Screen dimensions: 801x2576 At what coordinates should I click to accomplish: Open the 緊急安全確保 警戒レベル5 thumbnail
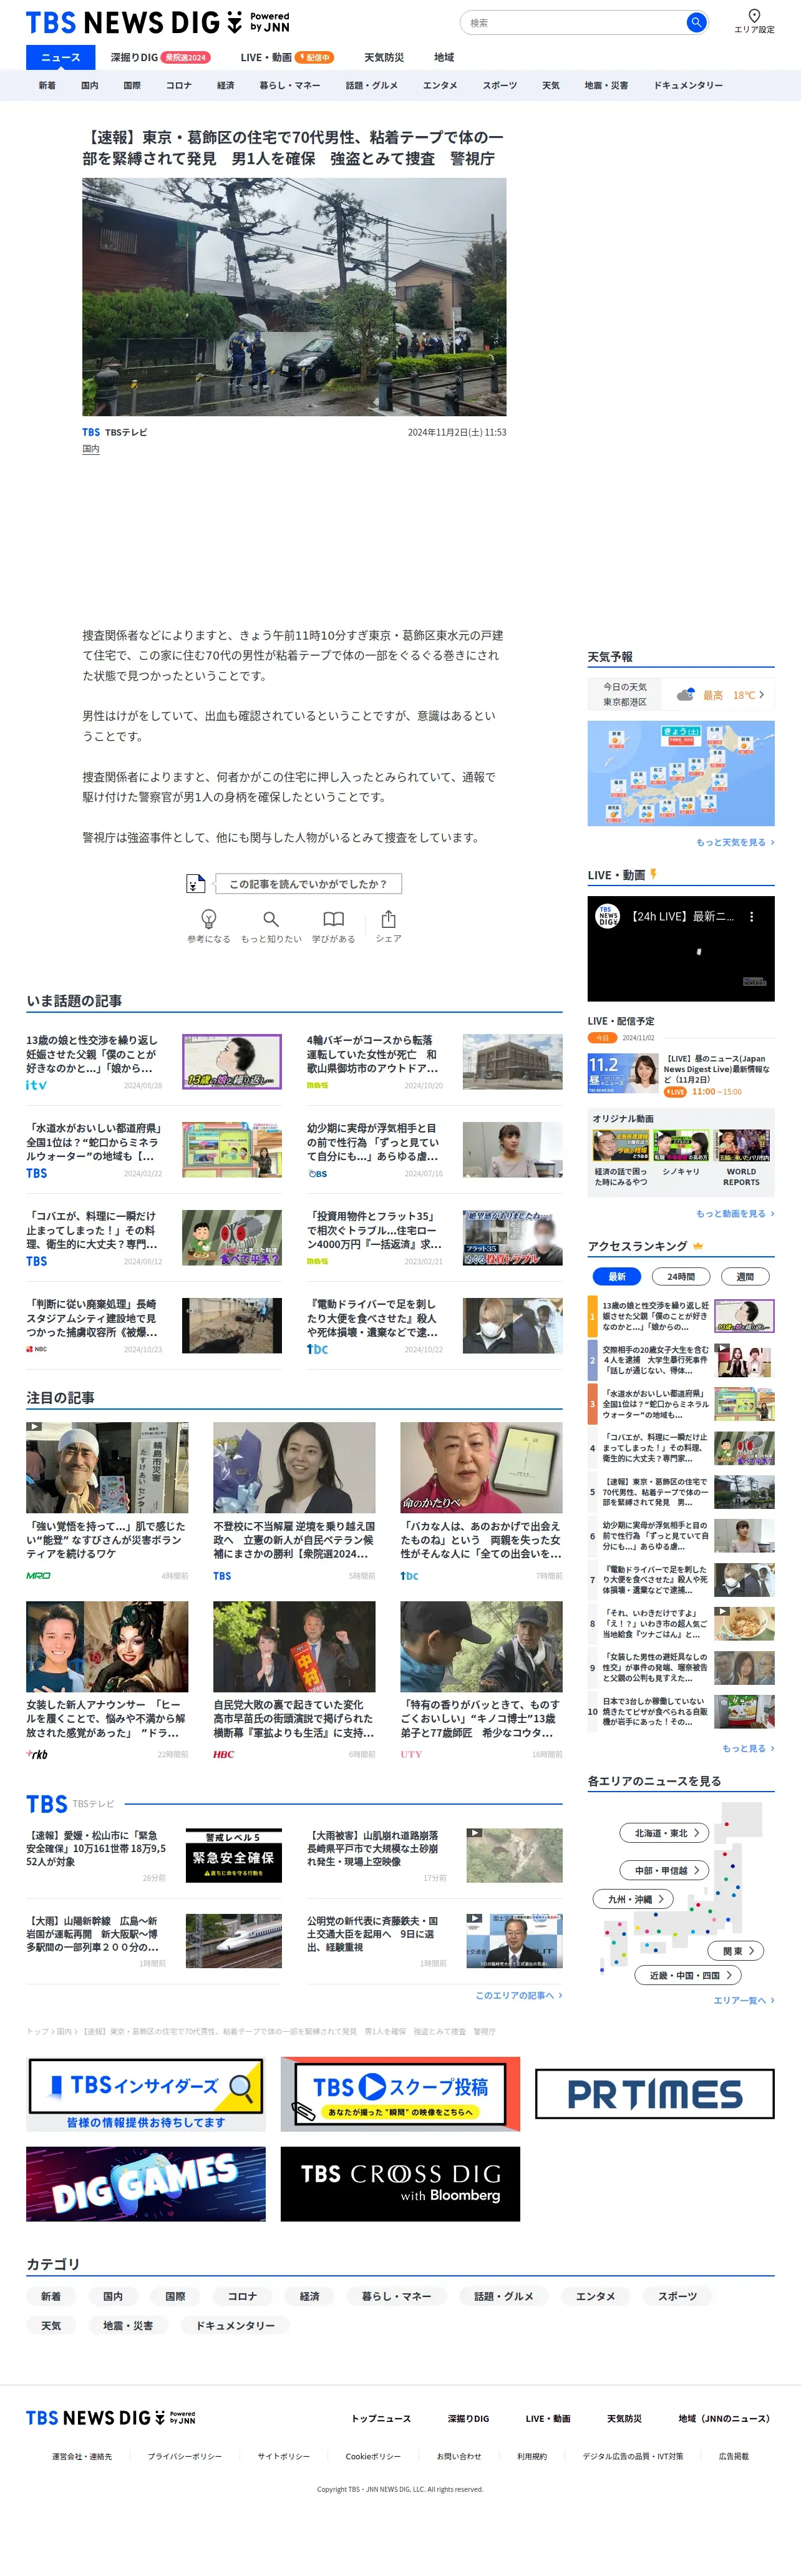(233, 1856)
